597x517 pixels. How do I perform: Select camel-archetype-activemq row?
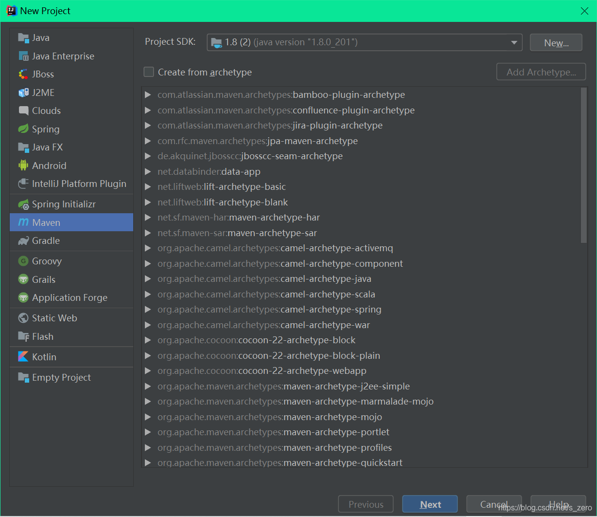(x=364, y=248)
